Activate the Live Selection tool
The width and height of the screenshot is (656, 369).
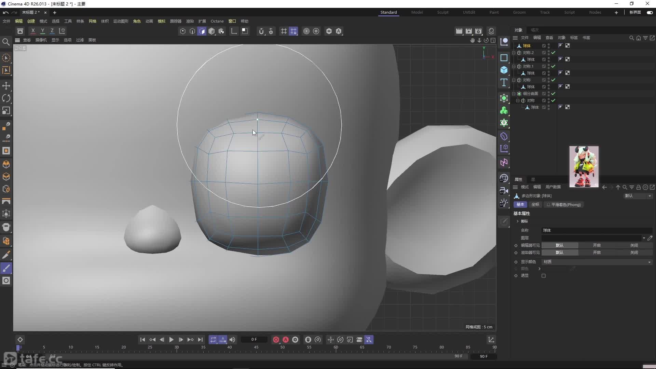click(x=6, y=58)
